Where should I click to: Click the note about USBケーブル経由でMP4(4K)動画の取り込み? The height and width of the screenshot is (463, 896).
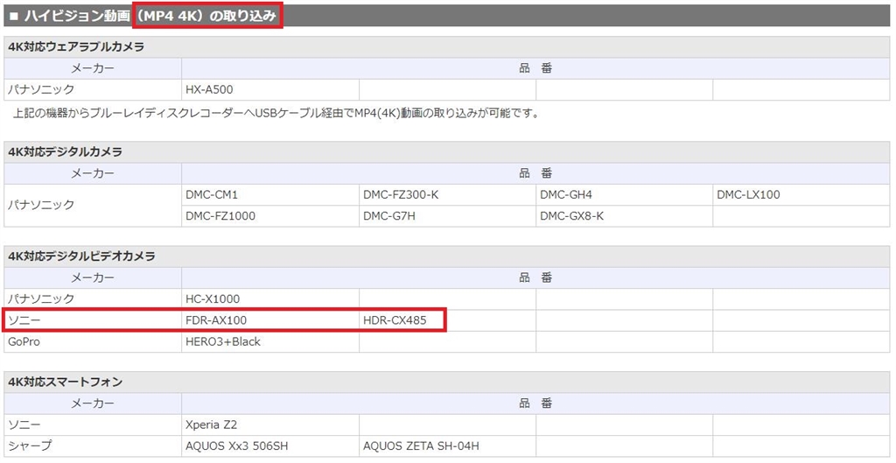tap(276, 113)
